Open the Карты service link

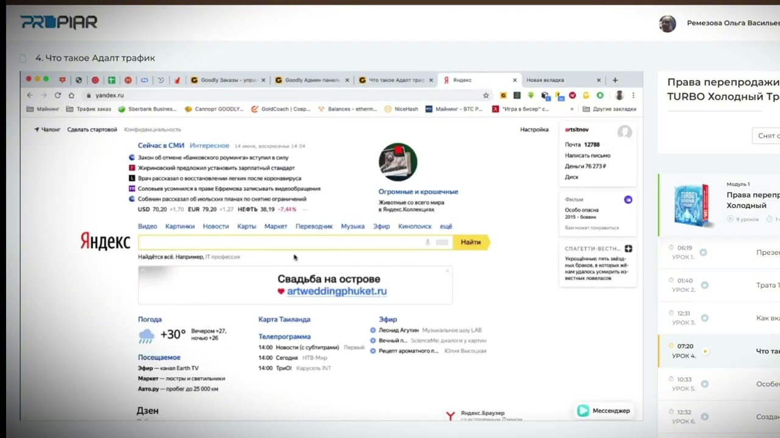pos(247,226)
